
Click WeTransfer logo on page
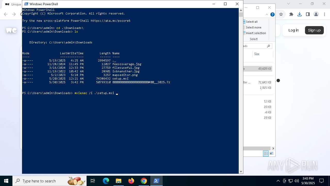click(11, 30)
